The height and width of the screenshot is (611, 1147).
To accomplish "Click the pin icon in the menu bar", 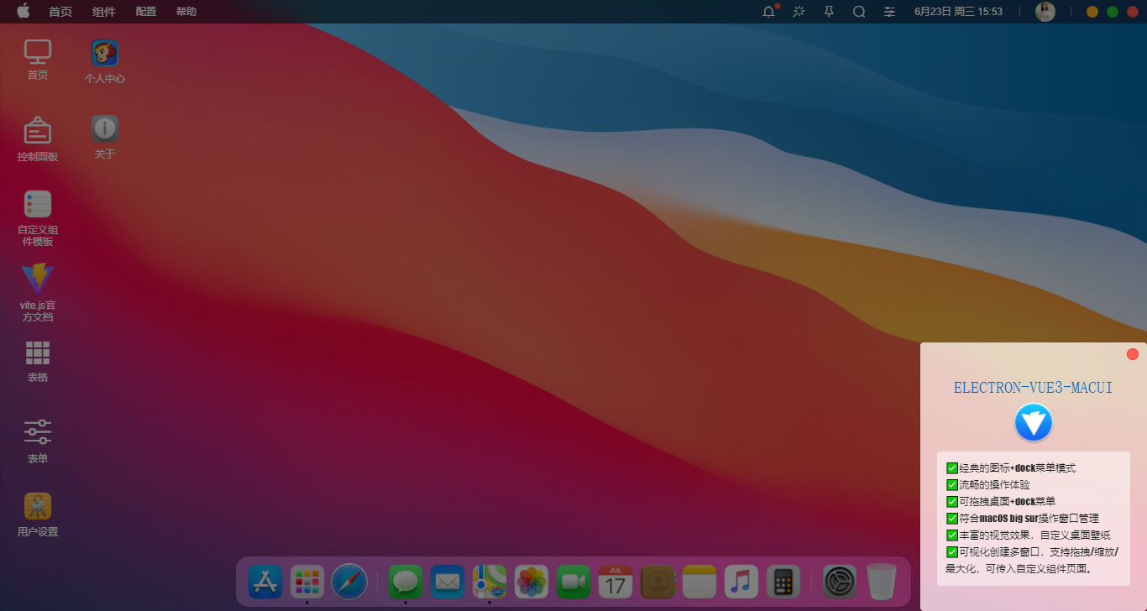I will (828, 12).
